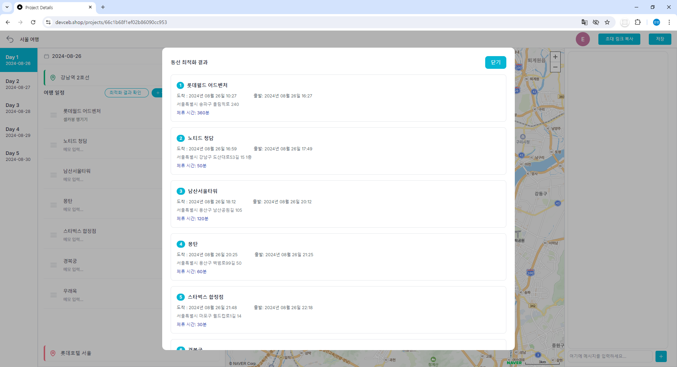This screenshot has width=677, height=367.
Task: Zoom in on the Naver map
Action: click(555, 57)
